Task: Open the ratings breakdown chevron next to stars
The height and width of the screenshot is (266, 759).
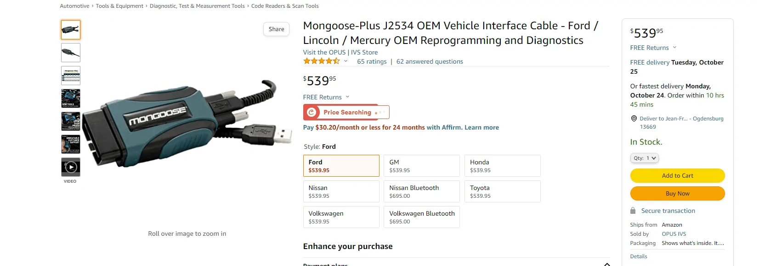Action: coord(346,60)
